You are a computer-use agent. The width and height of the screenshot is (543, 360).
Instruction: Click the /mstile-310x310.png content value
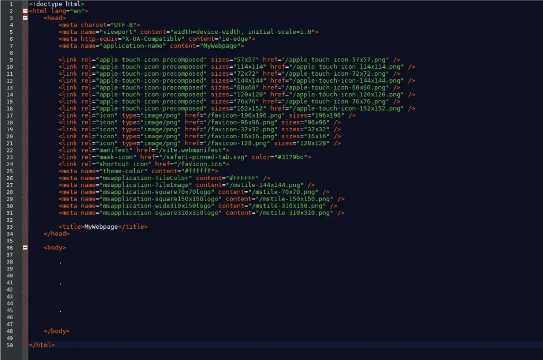[x=294, y=213]
